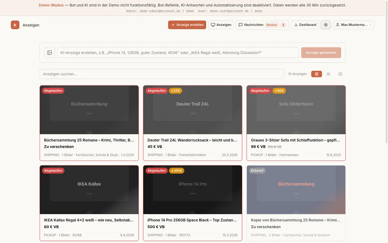Click Abgelaufen badge on iPhone 14 Pro card
388x243 pixels.
156,171
